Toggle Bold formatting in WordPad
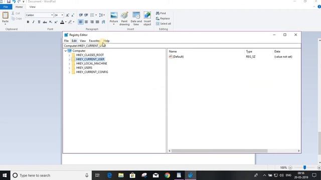This screenshot has height=180, width=321. click(x=28, y=22)
